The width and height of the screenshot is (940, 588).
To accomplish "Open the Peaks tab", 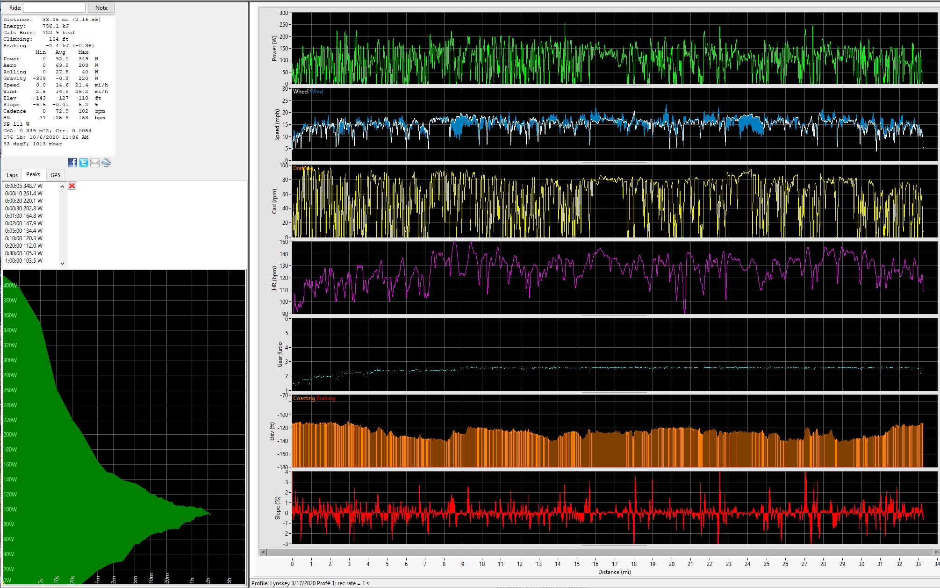I will click(33, 174).
